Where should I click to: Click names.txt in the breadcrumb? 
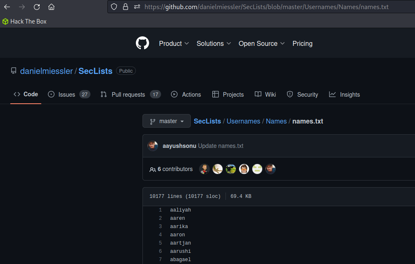[308, 121]
